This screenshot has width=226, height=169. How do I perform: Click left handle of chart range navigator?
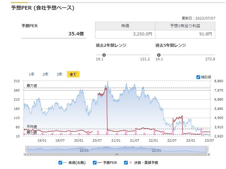pyautogui.click(x=26, y=149)
